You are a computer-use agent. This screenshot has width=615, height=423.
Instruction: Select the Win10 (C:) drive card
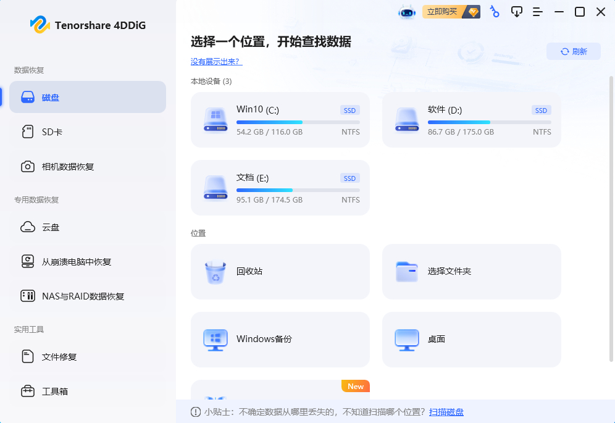[x=280, y=120]
